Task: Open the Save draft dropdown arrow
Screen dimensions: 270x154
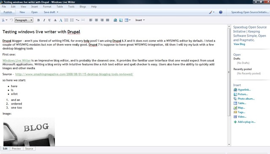Action: coord(57,12)
